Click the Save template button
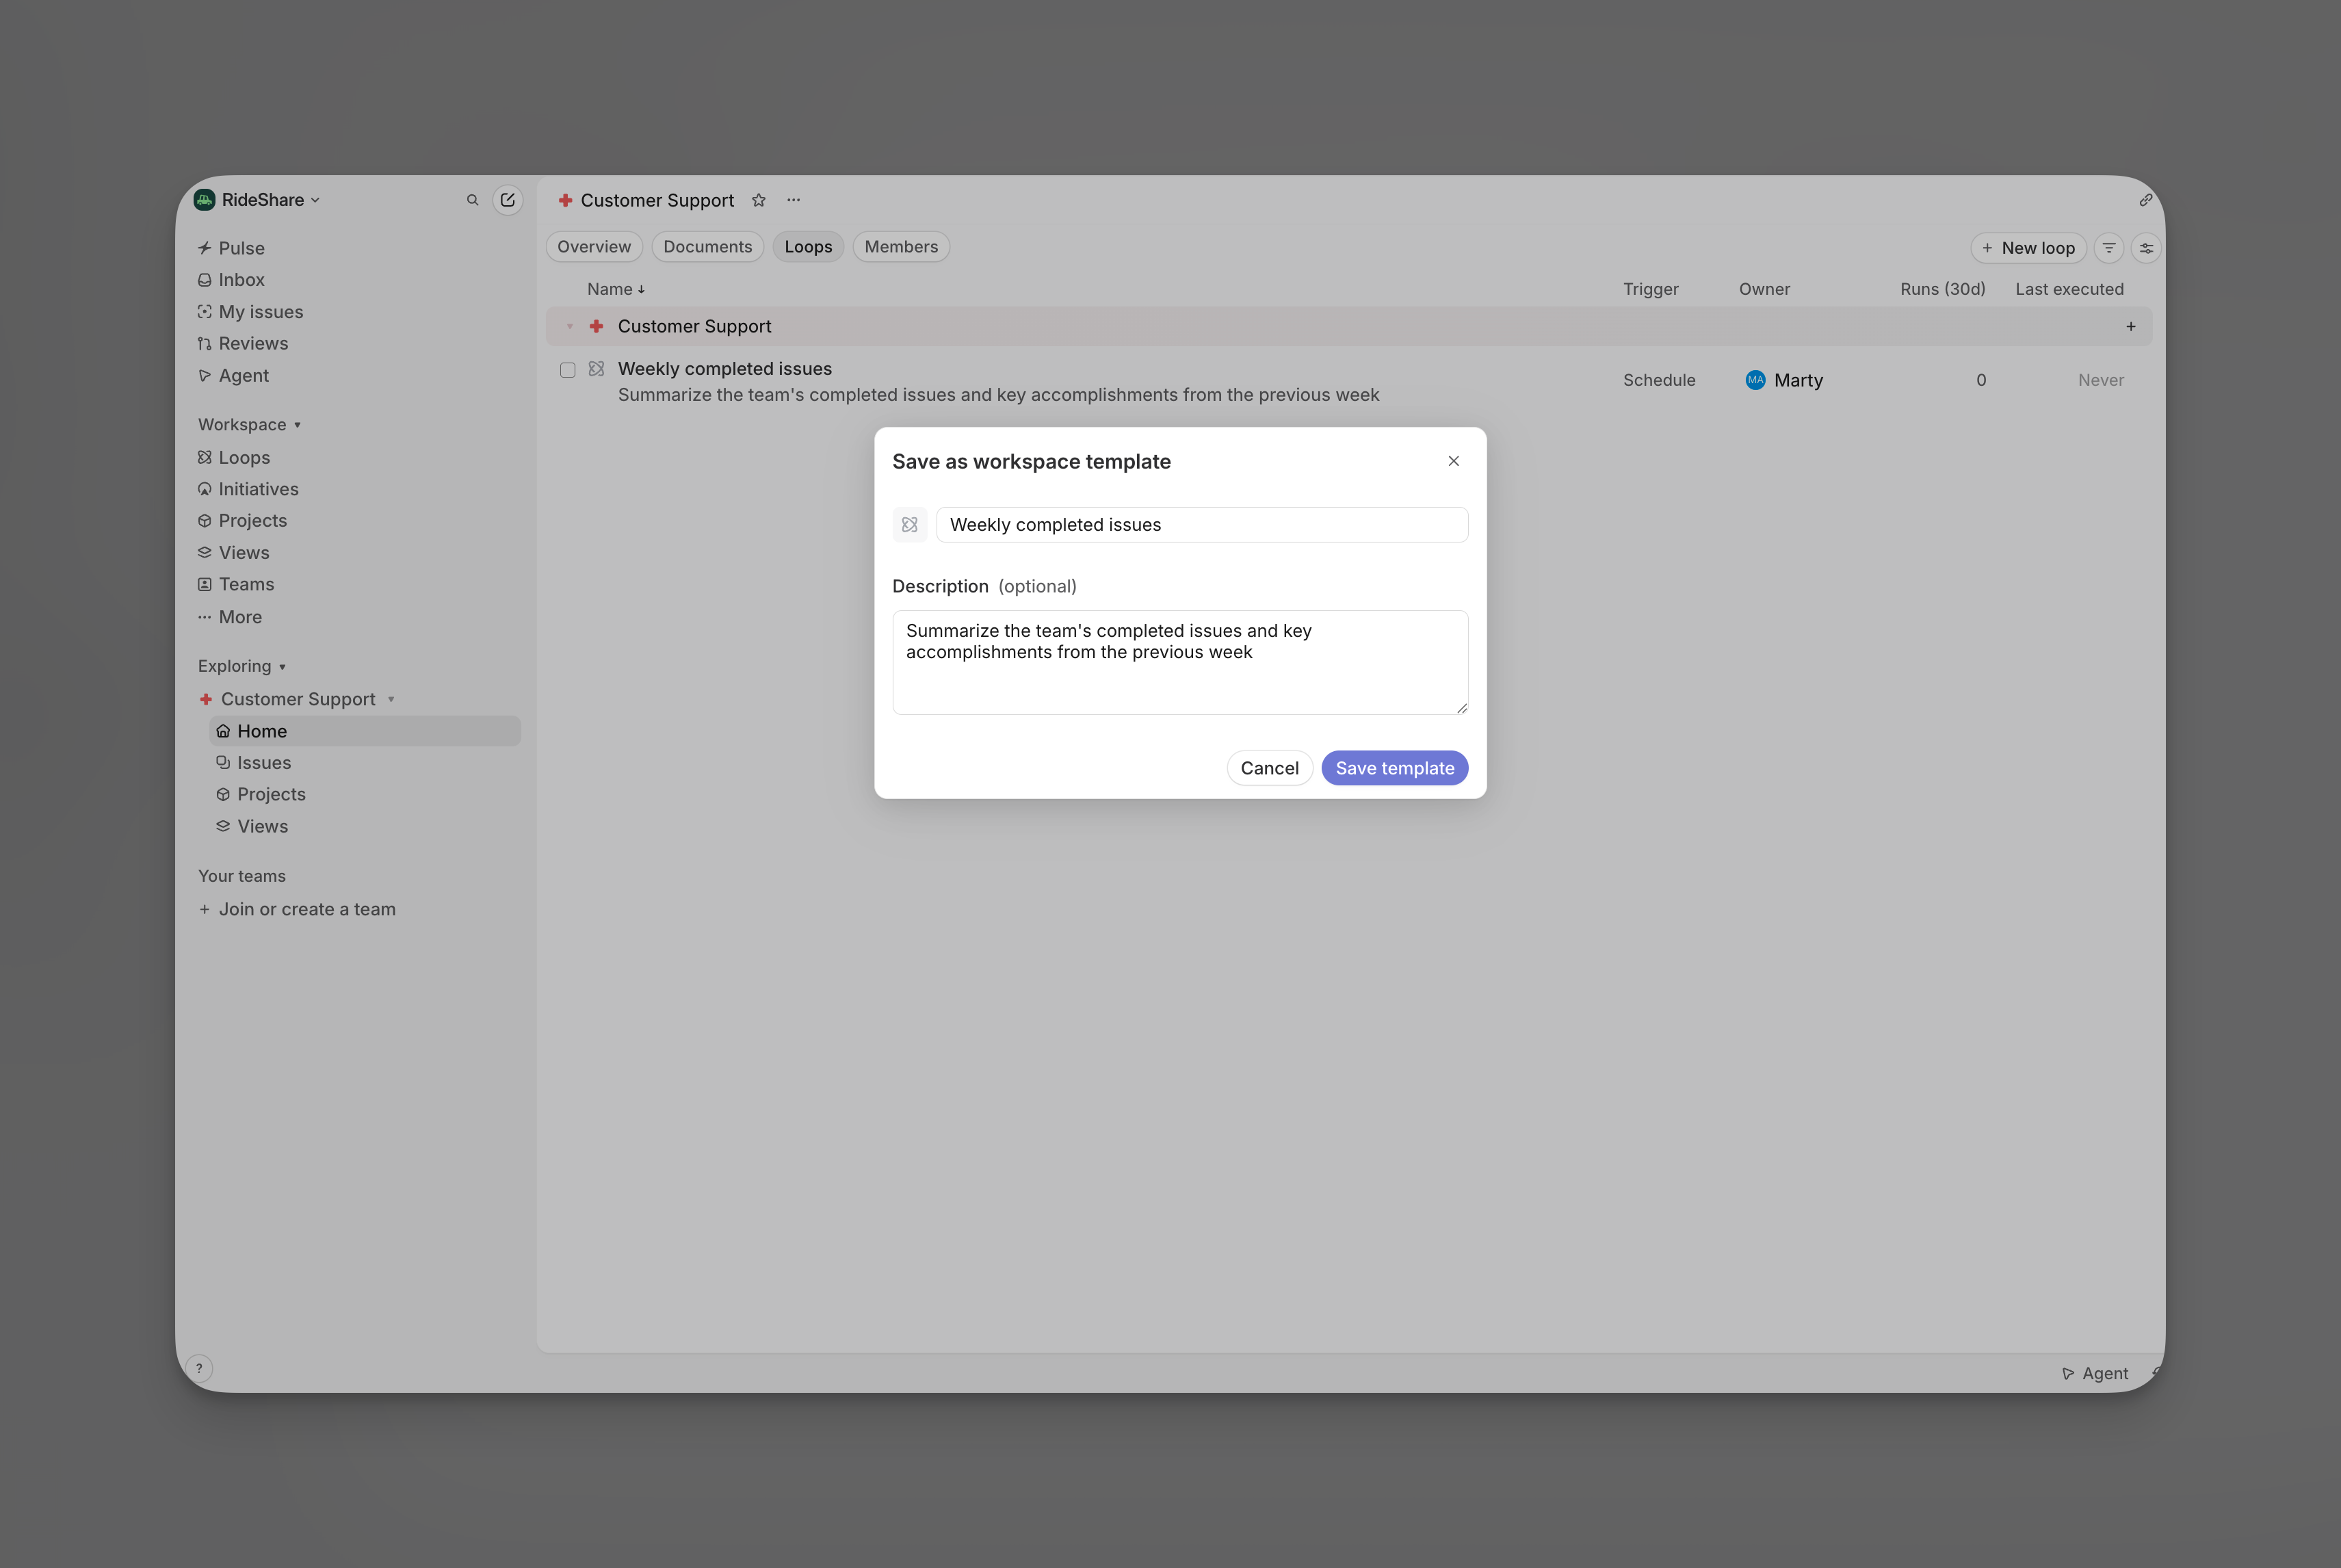 click(1395, 768)
